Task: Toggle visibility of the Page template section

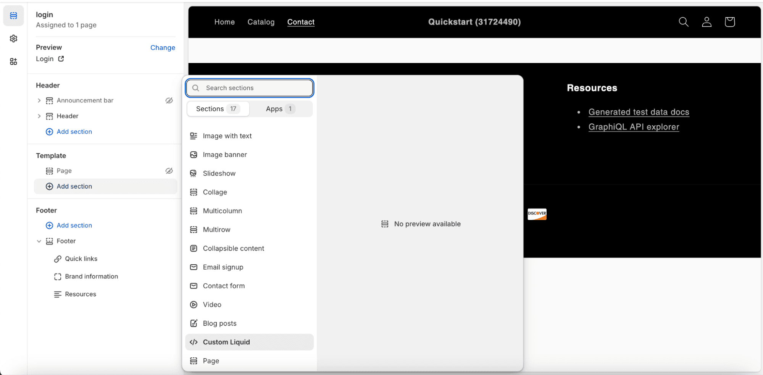Action: [x=169, y=171]
